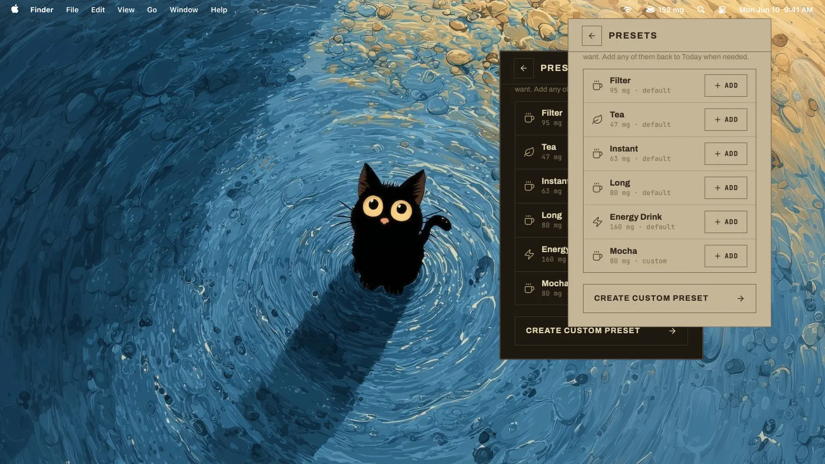
Task: Click the Tea leaf icon in light panel
Action: point(597,120)
